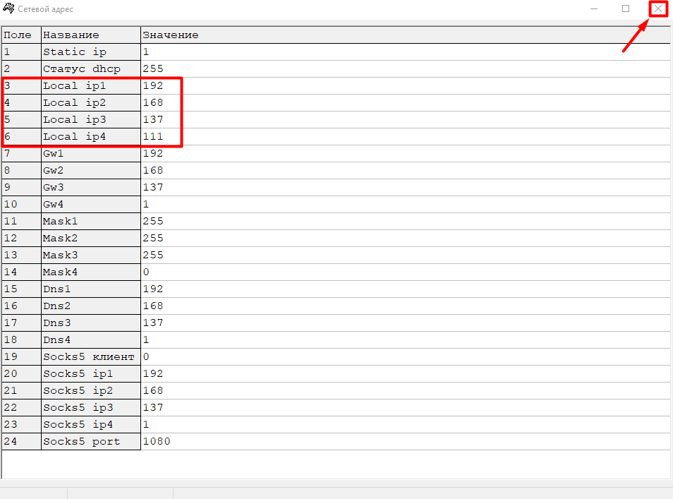The width and height of the screenshot is (673, 499).
Task: Click the Socks5 port value 1080
Action: (406, 442)
